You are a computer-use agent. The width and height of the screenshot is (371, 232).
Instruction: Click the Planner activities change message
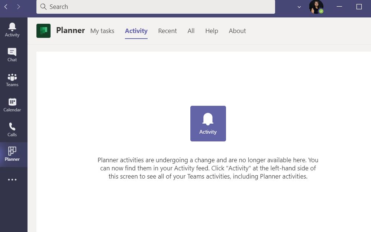[208, 168]
